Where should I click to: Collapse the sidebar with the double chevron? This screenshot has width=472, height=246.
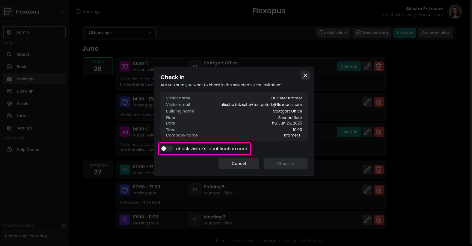tap(62, 12)
